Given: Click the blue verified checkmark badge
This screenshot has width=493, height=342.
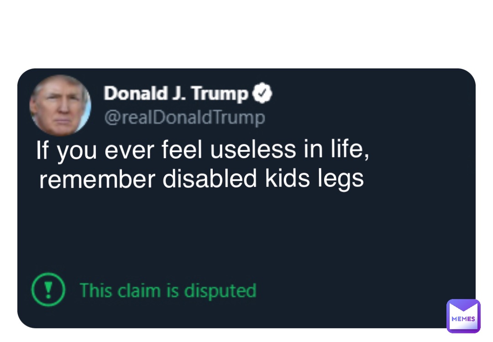Looking at the screenshot, I should click(263, 94).
